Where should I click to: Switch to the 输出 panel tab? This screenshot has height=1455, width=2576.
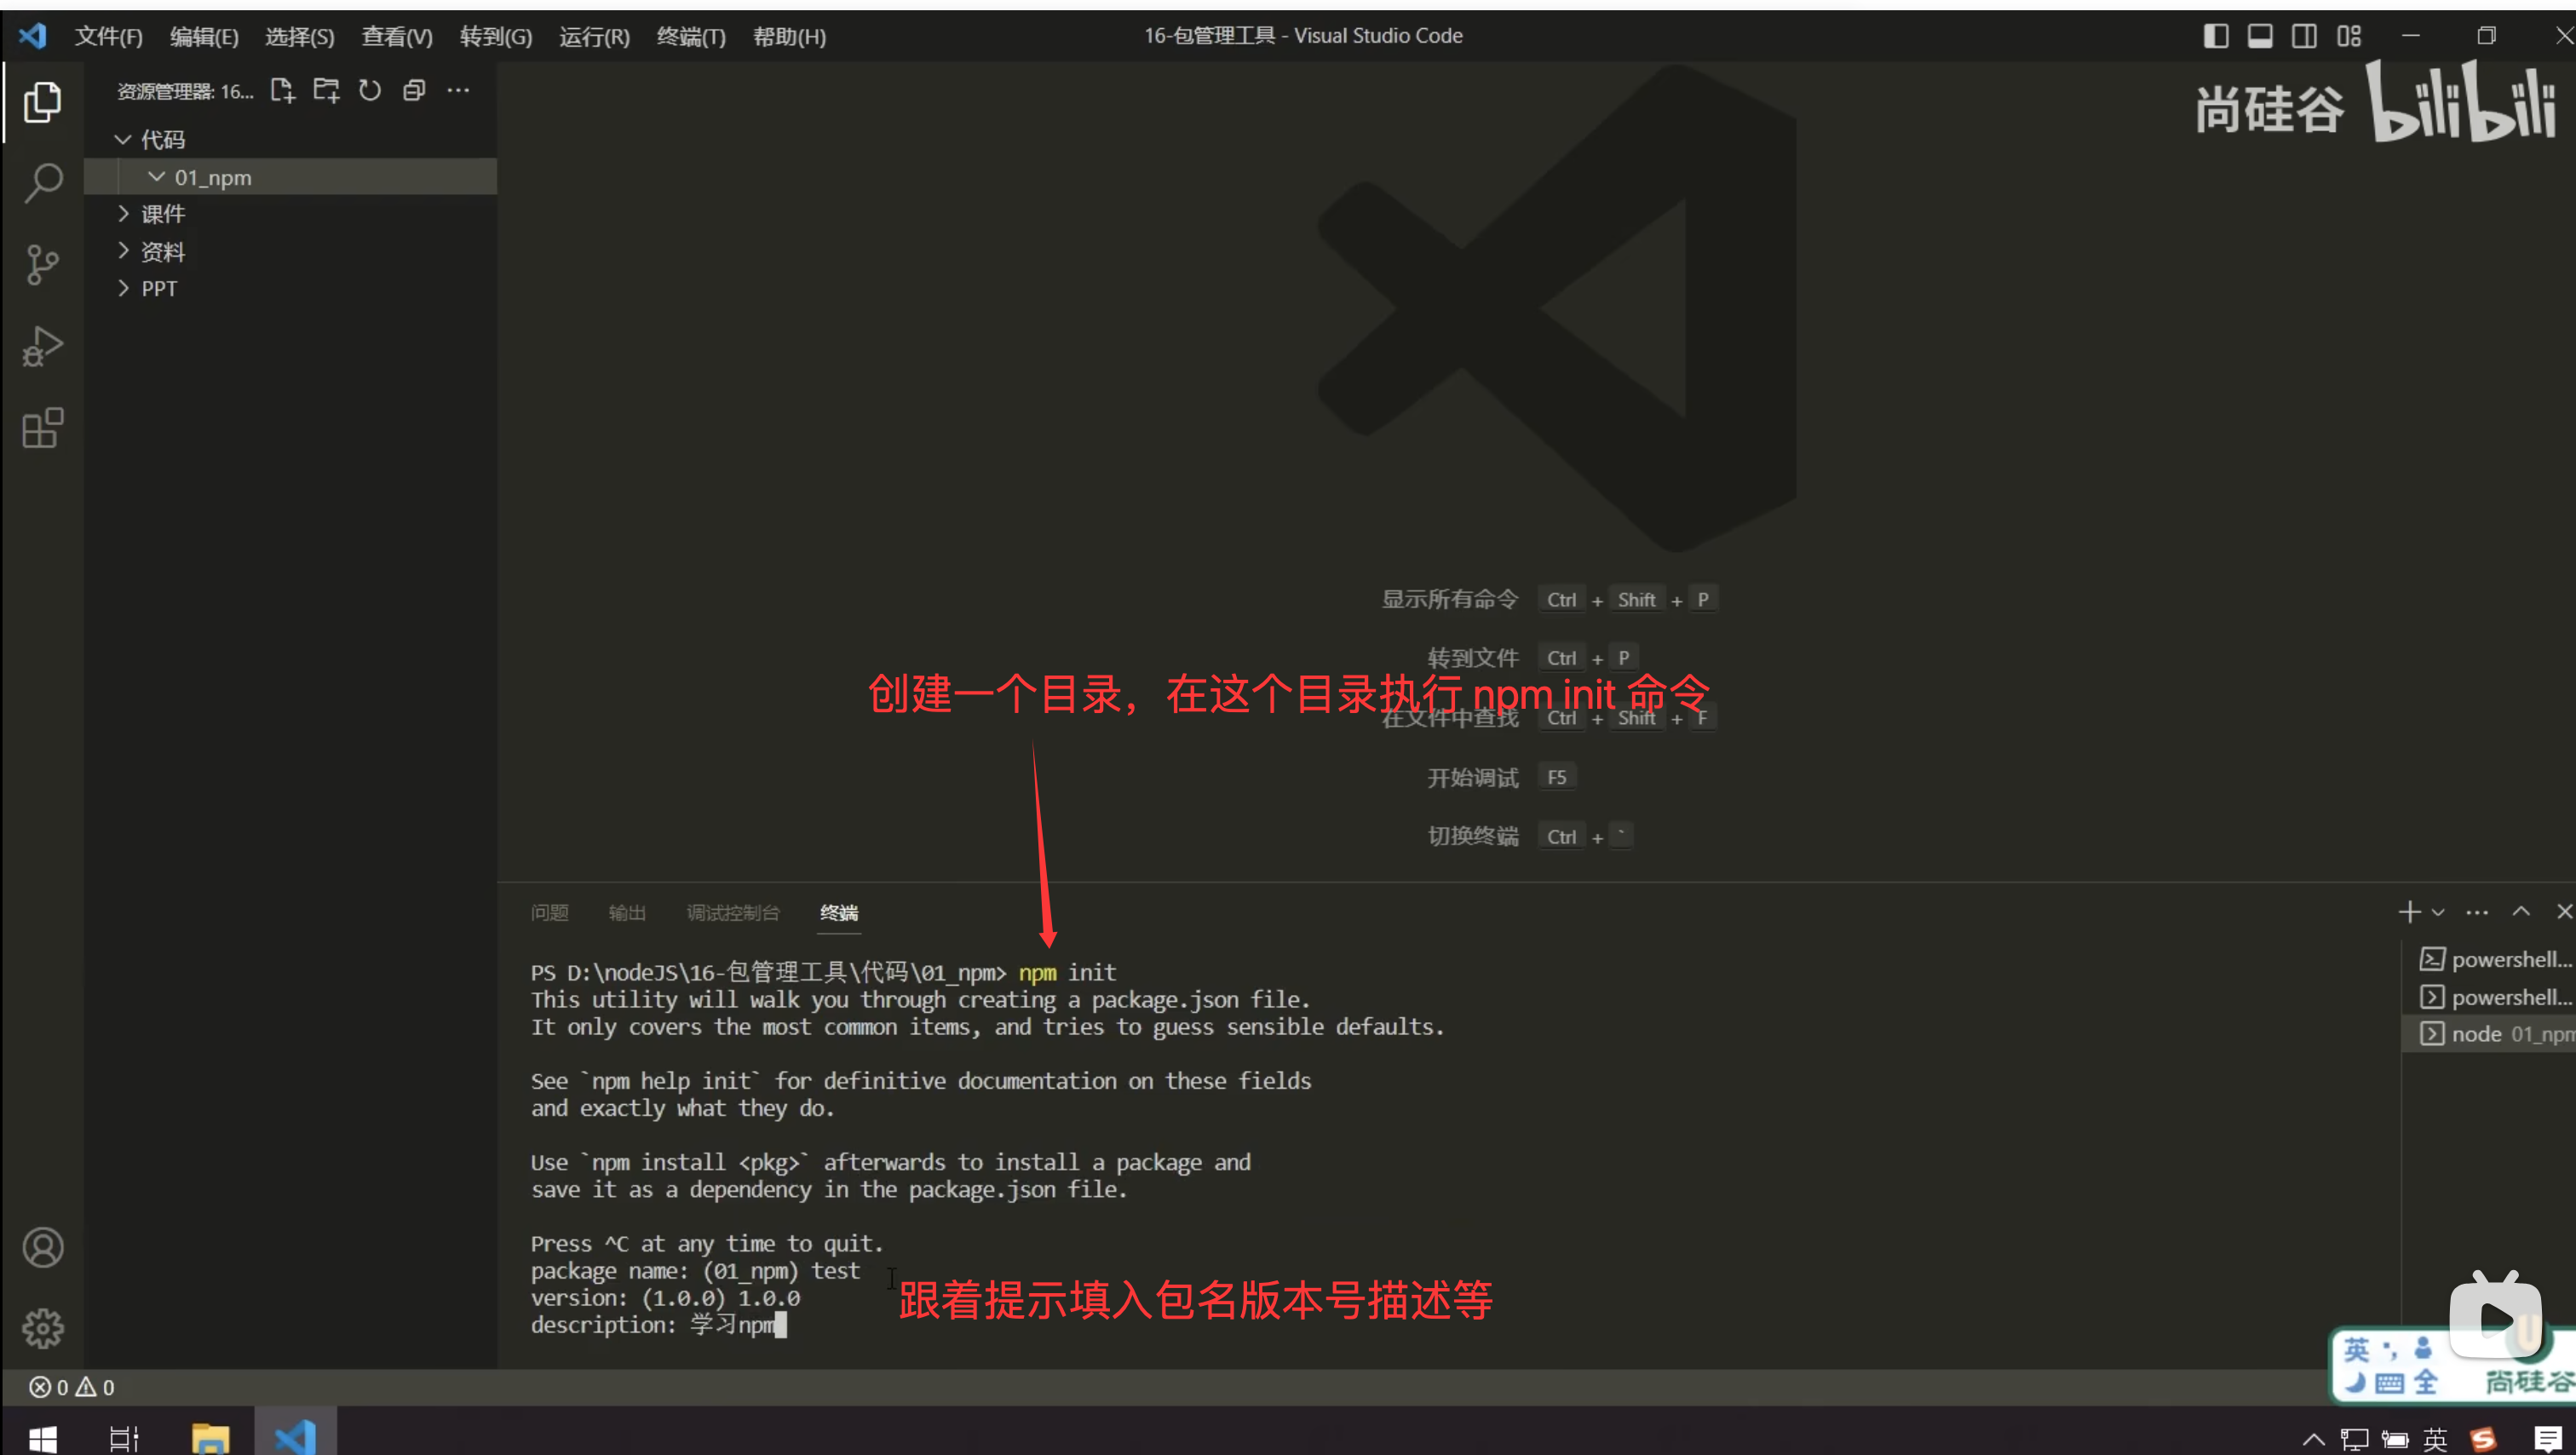pyautogui.click(x=627, y=912)
